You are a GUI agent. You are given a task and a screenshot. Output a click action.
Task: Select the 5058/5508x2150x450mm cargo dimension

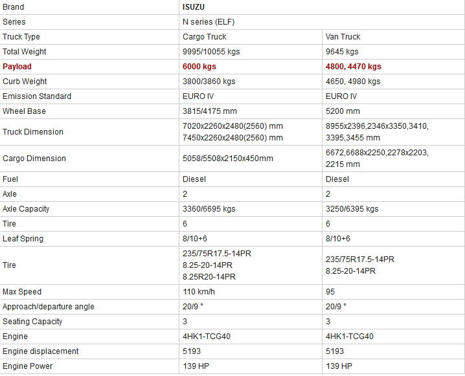click(228, 159)
